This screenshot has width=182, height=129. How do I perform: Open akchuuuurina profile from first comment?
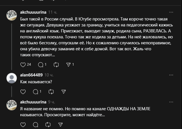tap(33, 13)
